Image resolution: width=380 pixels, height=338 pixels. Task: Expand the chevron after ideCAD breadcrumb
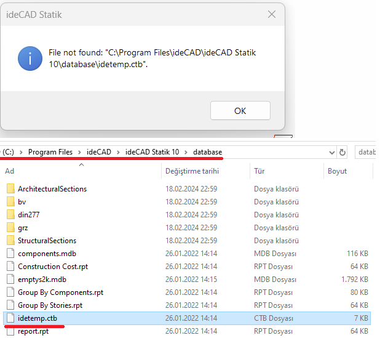click(119, 154)
